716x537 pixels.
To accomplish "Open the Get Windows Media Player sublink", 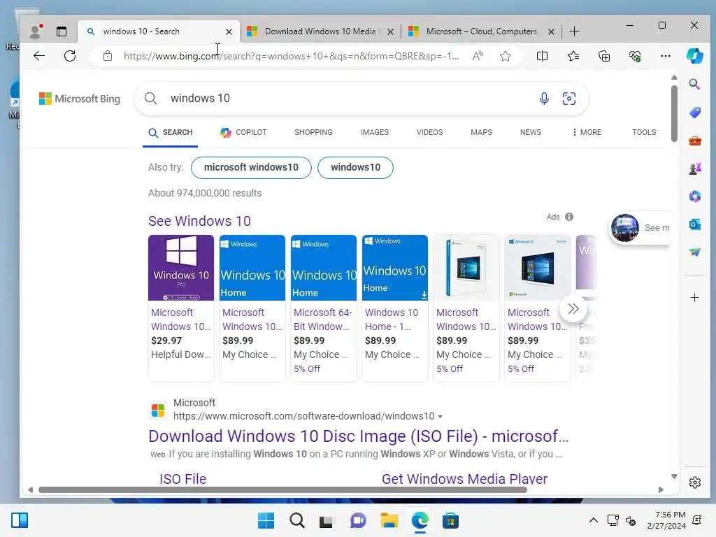I will click(464, 479).
